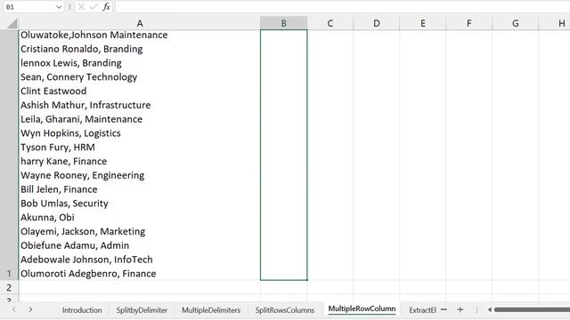Select row 2 header
This screenshot has width=570, height=320.
click(9, 288)
